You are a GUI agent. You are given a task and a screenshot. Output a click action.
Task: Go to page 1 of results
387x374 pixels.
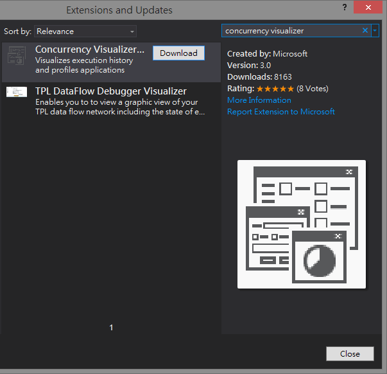111,328
